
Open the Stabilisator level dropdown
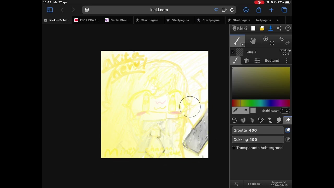click(x=285, y=111)
